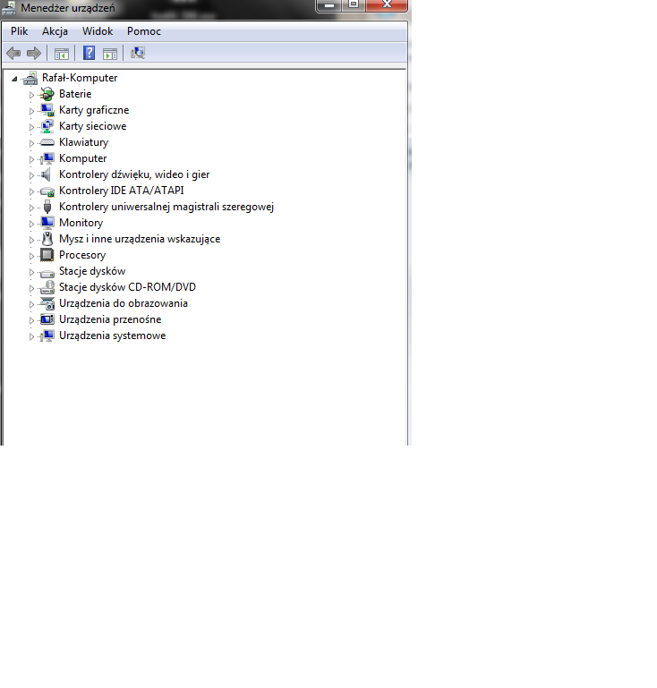This screenshot has height=688, width=657.
Task: Click the Back arrow toolbar icon
Action: click(13, 54)
